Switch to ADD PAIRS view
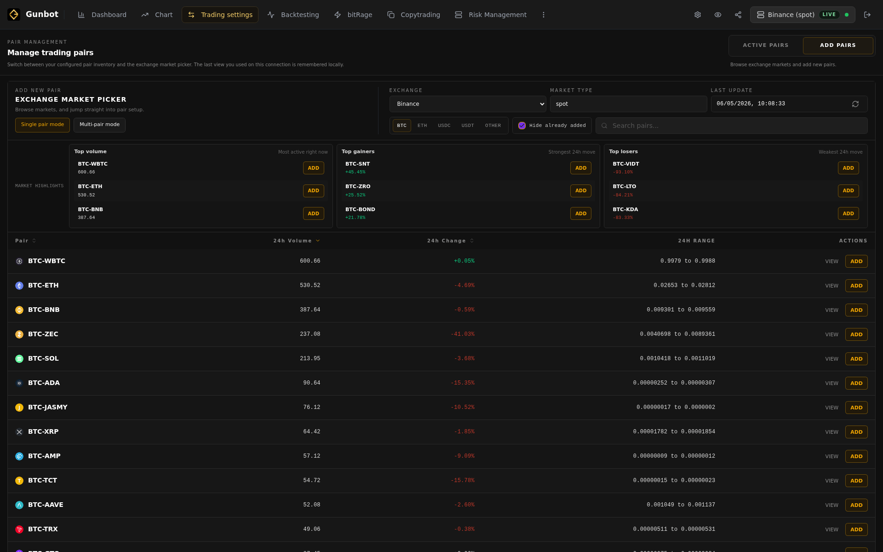Screen dimensions: 883x552 pos(838,45)
